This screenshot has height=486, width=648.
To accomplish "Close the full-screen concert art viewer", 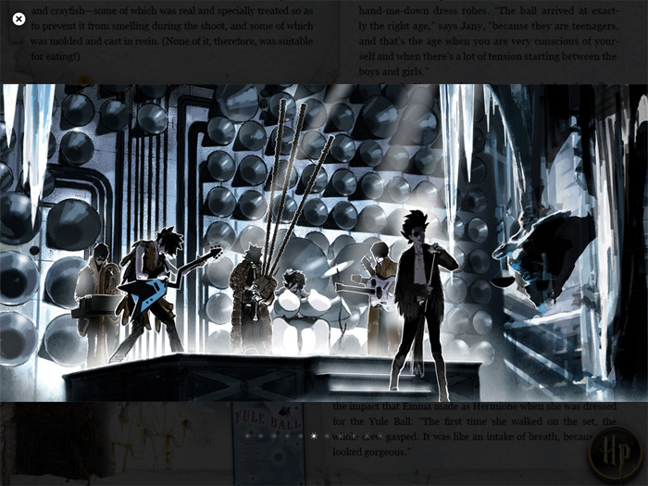I will point(19,19).
